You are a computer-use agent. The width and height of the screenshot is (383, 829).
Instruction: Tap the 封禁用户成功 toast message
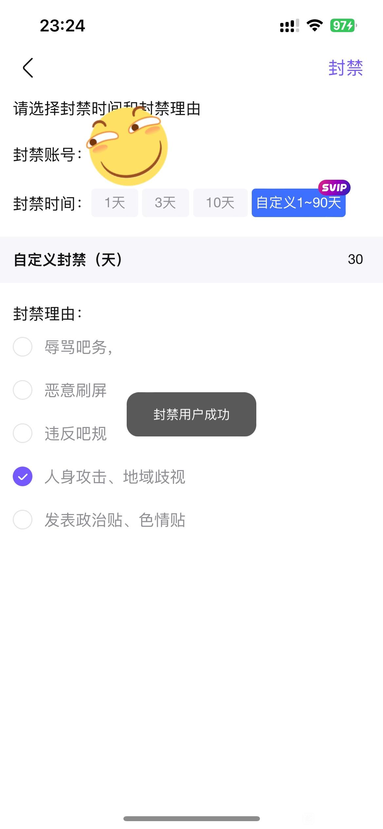[x=191, y=414]
